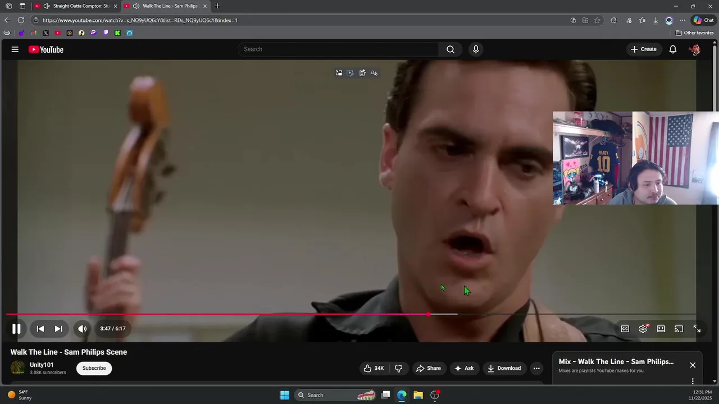Open the Unity101 channel avatar
Viewport: 719px width, 404px height.
[x=18, y=368]
